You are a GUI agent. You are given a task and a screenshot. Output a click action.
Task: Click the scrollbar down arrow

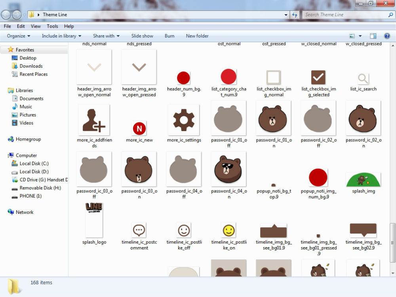392,273
